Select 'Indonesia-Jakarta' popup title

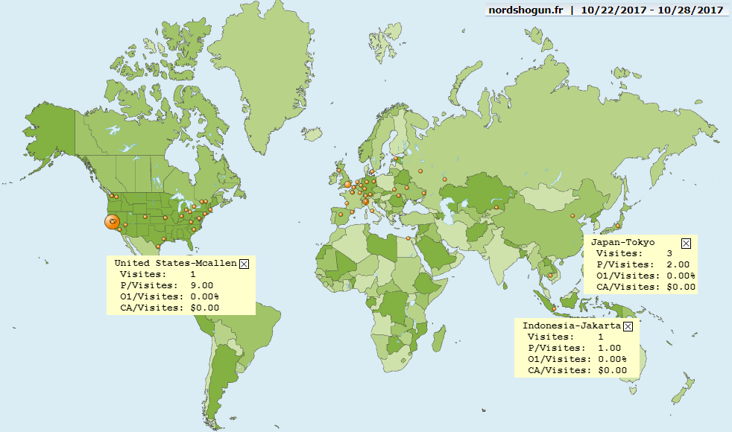(572, 325)
